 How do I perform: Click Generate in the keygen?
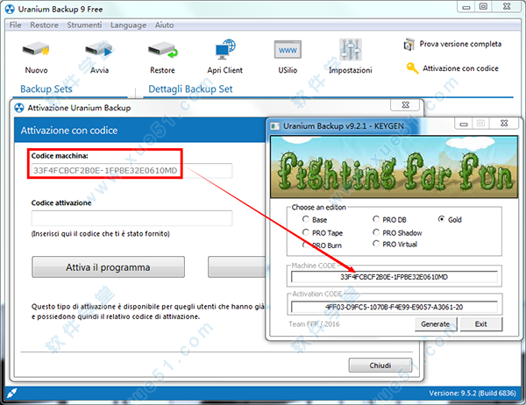(x=436, y=323)
